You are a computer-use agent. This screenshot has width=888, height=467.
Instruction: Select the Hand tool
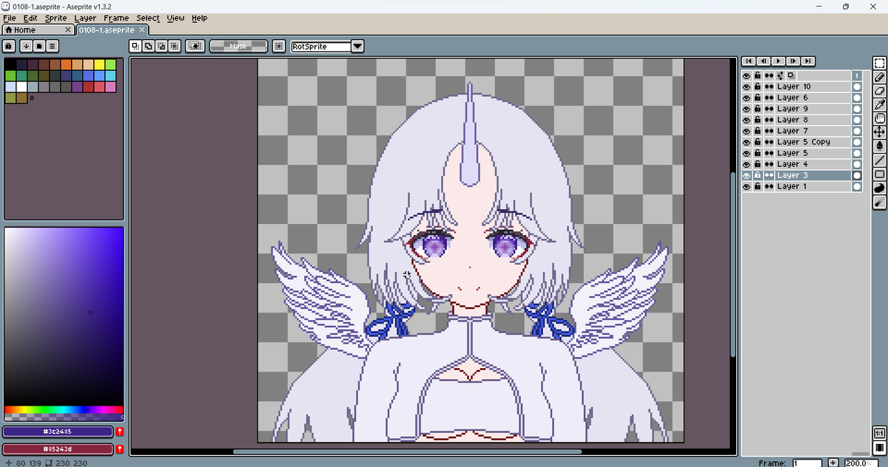click(880, 118)
